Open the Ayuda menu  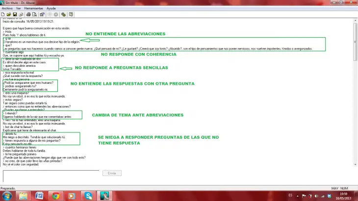point(51,8)
